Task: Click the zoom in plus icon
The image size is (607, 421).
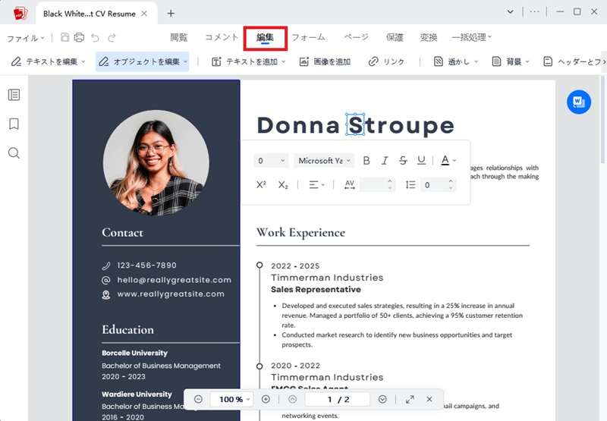Action: [266, 399]
